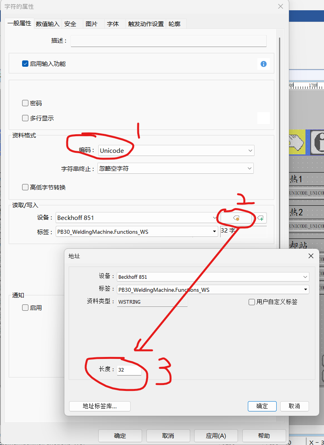
Task: Enable the 密码 checkbox
Action: tap(25, 103)
